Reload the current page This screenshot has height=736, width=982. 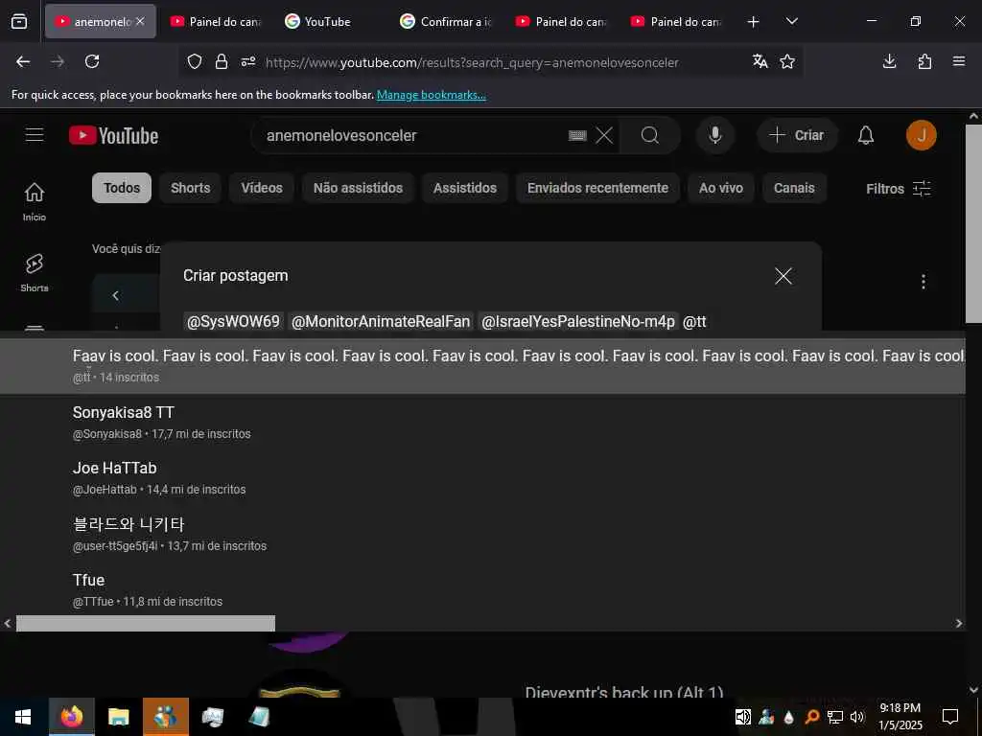[x=92, y=61]
